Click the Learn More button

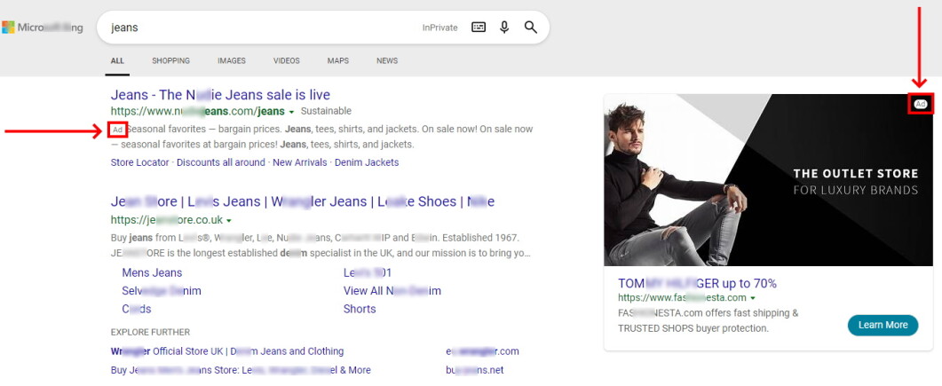click(883, 325)
